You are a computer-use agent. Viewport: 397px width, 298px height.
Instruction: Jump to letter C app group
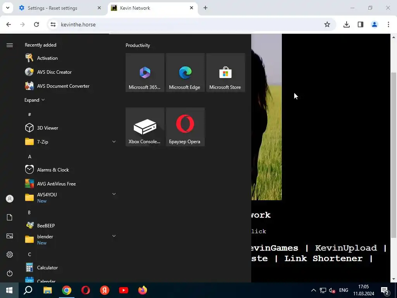pos(29,255)
